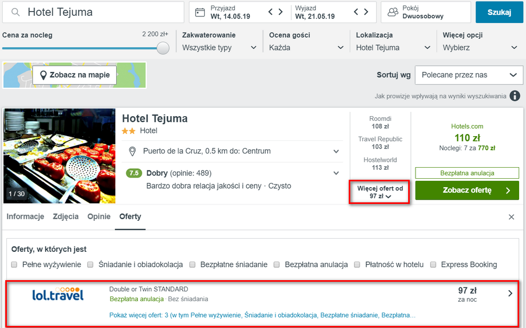Check the Bezpłatna anulacja filter checkbox
Viewport: 526px width, 328px height.
pos(277,264)
